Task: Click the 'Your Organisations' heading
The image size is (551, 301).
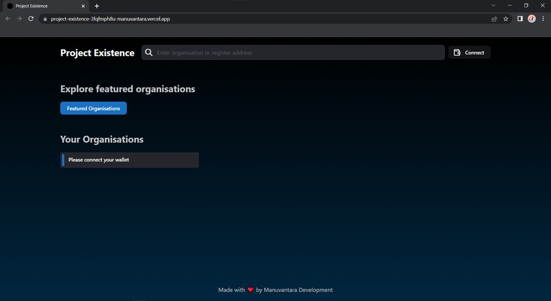Action: coord(102,140)
